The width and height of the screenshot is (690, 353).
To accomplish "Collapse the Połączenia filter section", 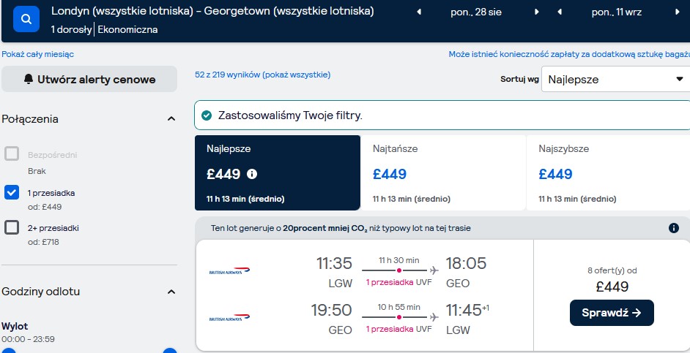I will [171, 119].
